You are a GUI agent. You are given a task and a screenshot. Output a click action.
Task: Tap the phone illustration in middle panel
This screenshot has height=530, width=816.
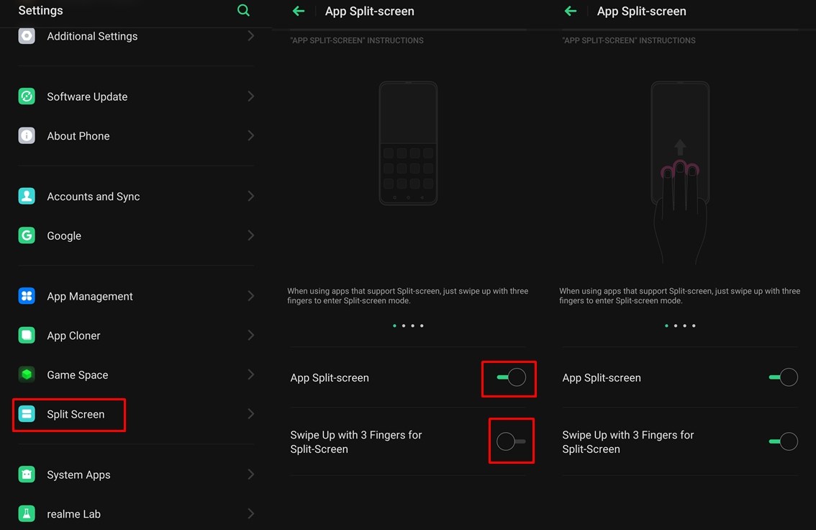tap(408, 143)
